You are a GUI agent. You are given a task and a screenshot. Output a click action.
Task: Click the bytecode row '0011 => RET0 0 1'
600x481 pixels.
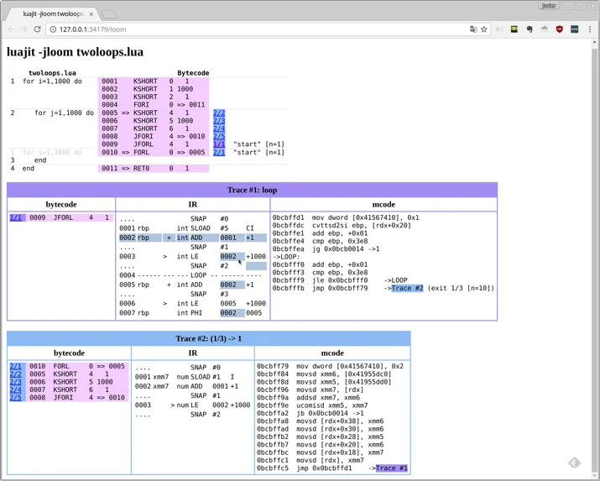pos(154,169)
